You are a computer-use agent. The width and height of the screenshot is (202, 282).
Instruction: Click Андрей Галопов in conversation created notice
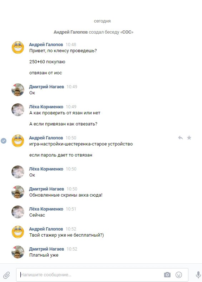coord(71,32)
